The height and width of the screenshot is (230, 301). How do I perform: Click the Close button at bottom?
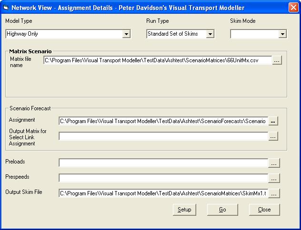point(264,210)
